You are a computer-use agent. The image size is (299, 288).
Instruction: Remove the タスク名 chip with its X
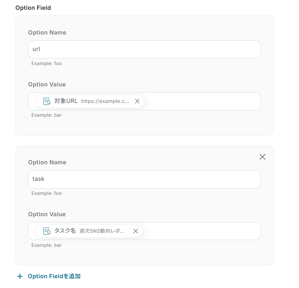[136, 231]
